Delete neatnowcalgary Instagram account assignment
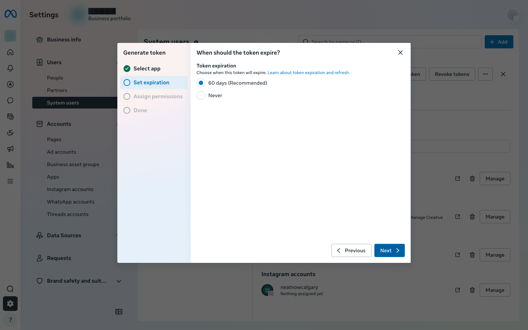The width and height of the screenshot is (528, 330). (x=472, y=290)
